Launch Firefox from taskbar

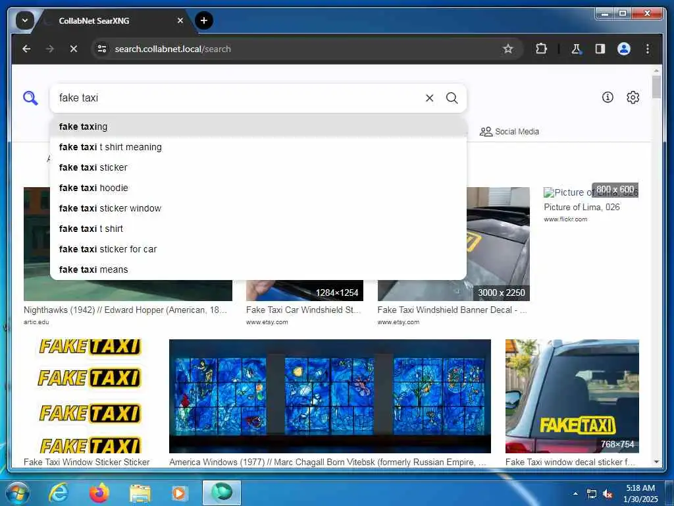coord(99,493)
